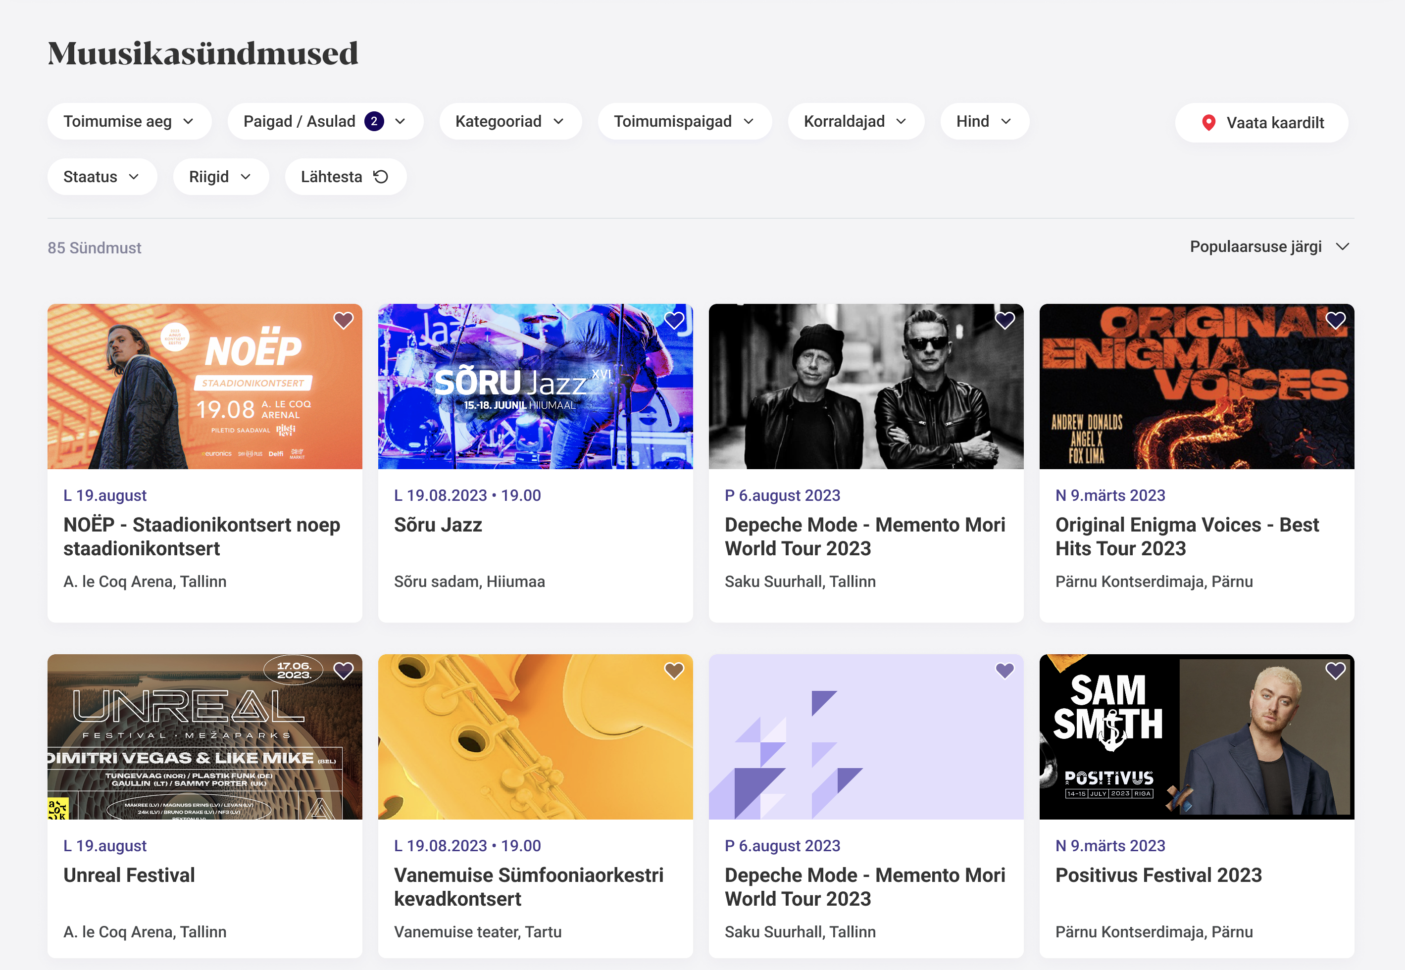This screenshot has height=970, width=1405.
Task: Click the yellow saxophone image
Action: click(x=536, y=736)
